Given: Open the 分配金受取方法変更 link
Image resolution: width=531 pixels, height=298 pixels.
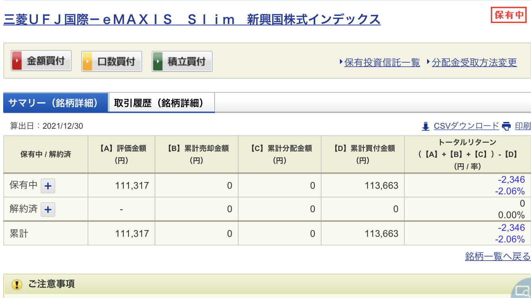Looking at the screenshot, I should pos(474,62).
